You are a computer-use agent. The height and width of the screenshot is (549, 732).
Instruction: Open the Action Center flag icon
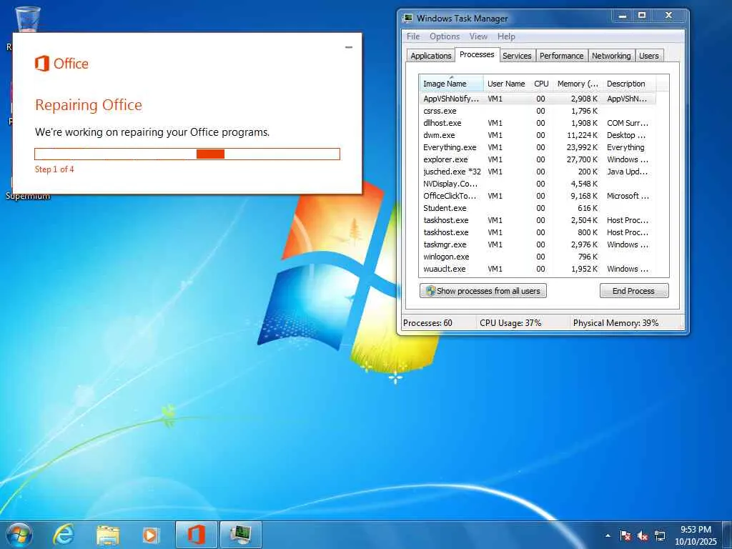pyautogui.click(x=625, y=535)
